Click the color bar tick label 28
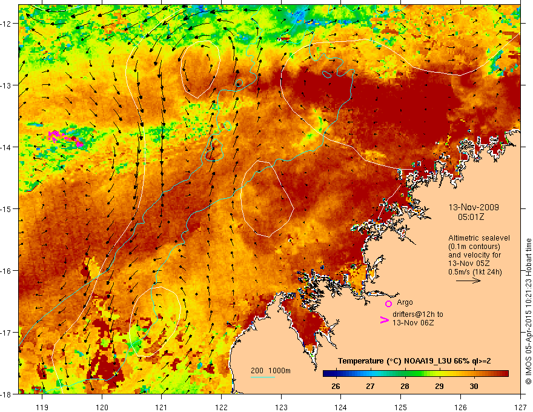 tap(405, 386)
